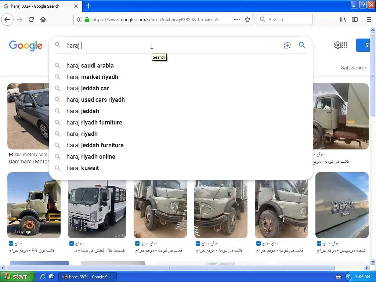Open a new tab with plus icon
The image size is (376, 282).
(88, 6)
